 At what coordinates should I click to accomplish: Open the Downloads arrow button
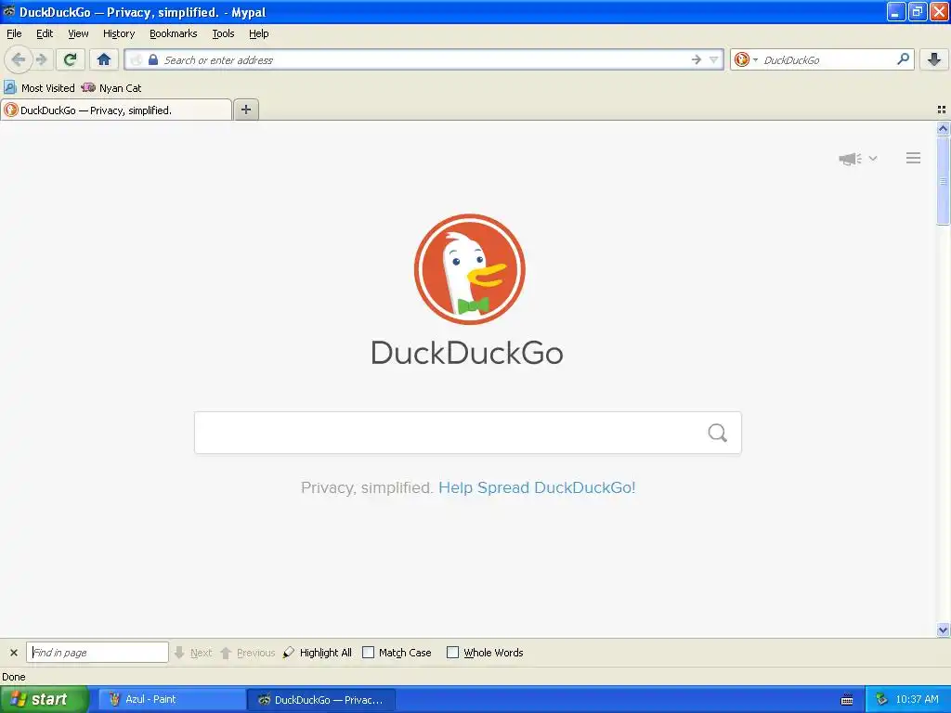pos(934,59)
